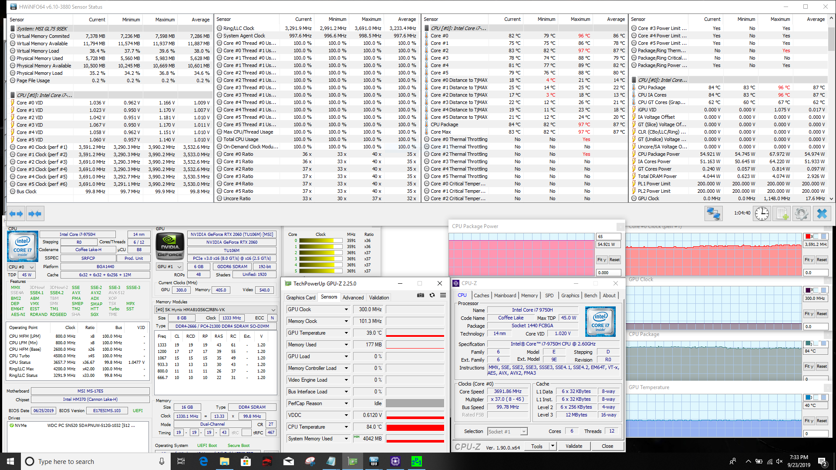Image resolution: width=836 pixels, height=470 pixels.
Task: Click the blue X close sensors icon
Action: (x=822, y=214)
